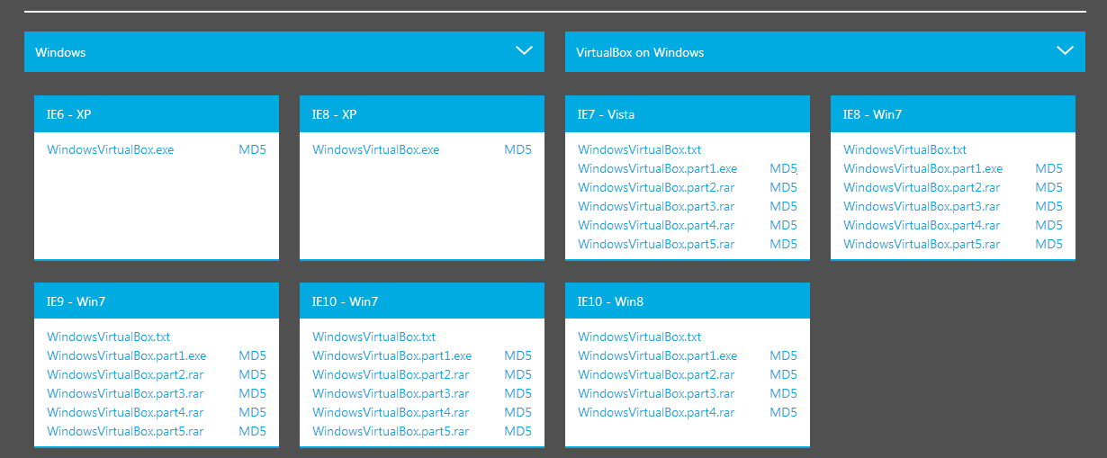This screenshot has width=1107, height=458.
Task: Download part3.rar in IE7 - Vista card
Action: [656, 206]
